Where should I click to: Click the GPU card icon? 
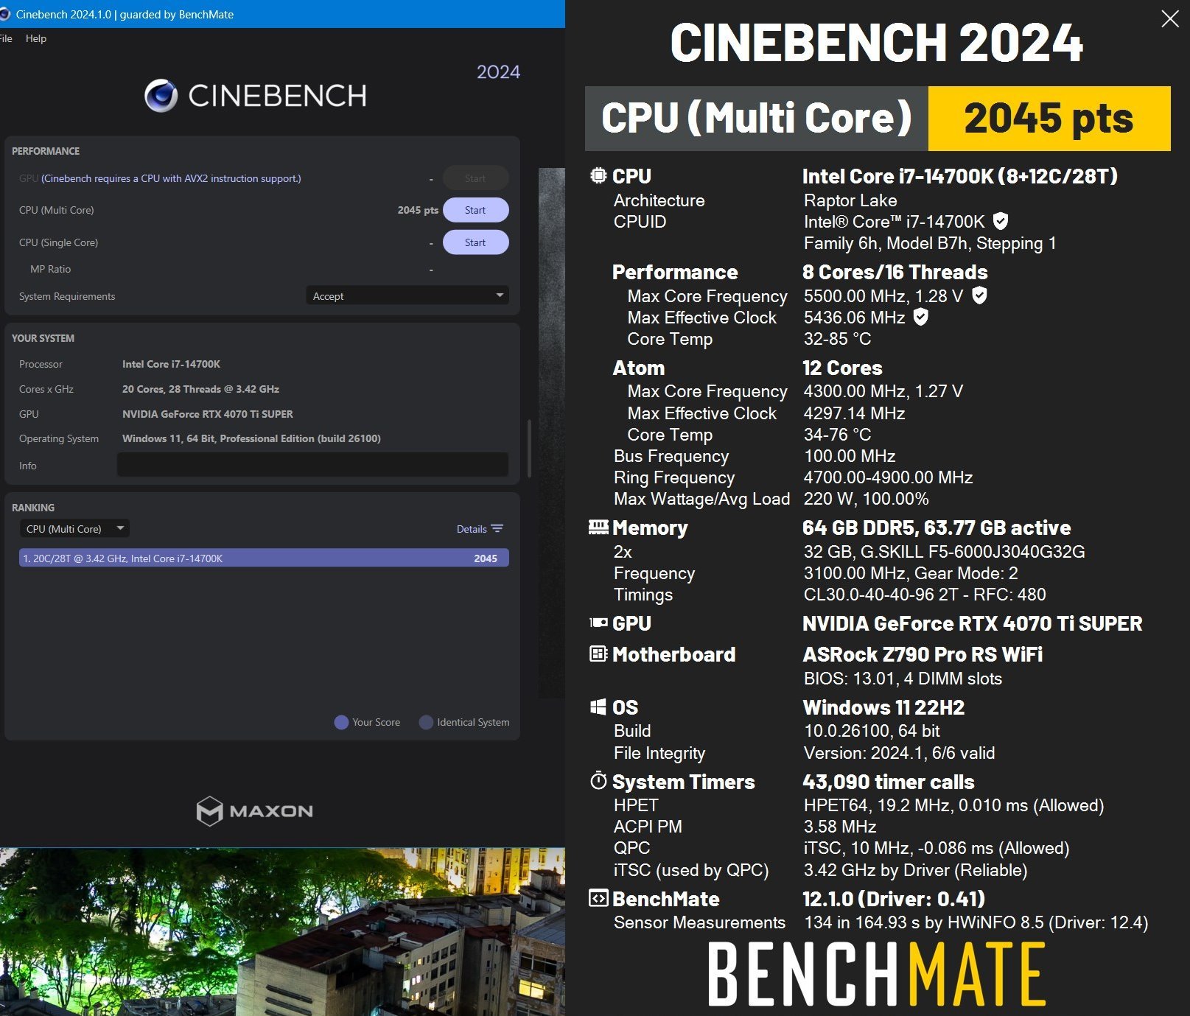tap(598, 623)
